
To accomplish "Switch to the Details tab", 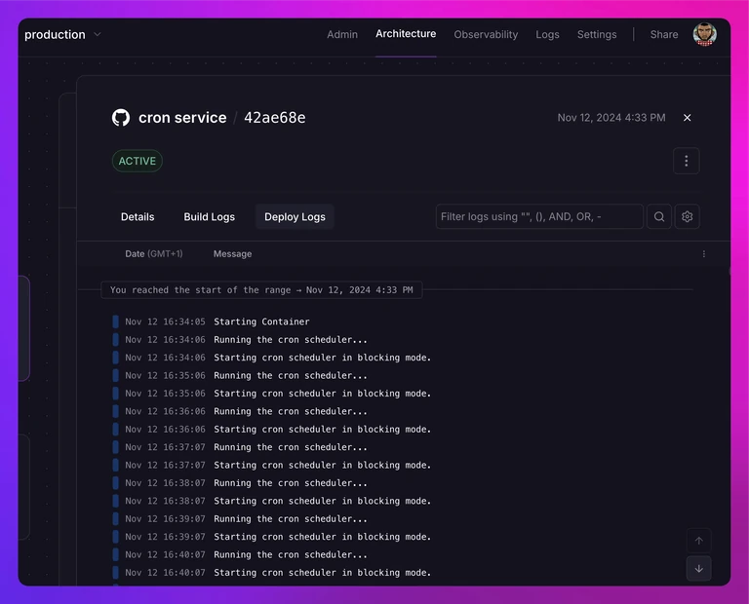I will [138, 216].
